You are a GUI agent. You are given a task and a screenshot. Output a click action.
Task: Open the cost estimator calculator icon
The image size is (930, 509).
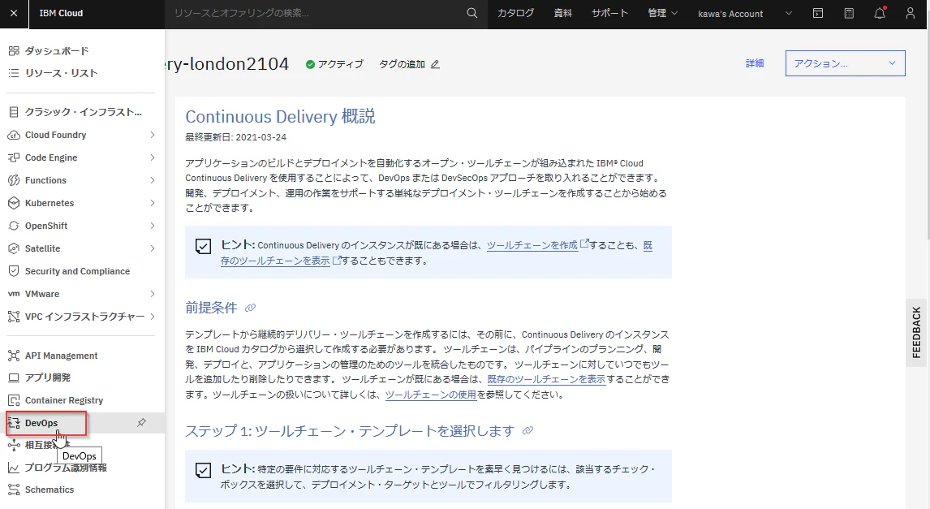[850, 13]
